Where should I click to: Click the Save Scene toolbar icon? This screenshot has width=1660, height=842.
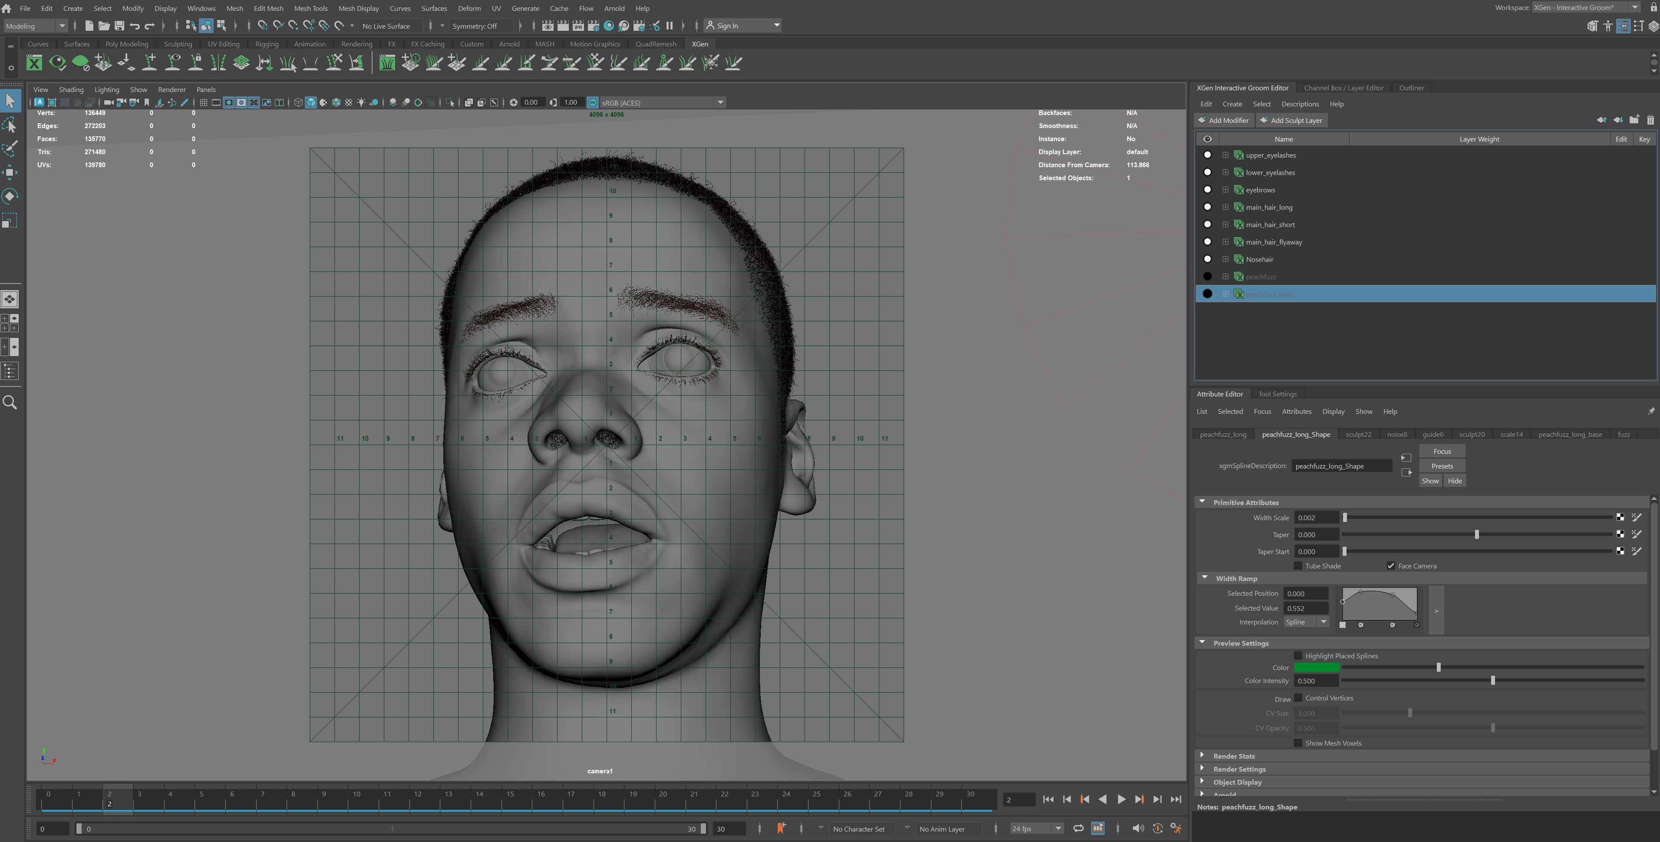pyautogui.click(x=119, y=26)
